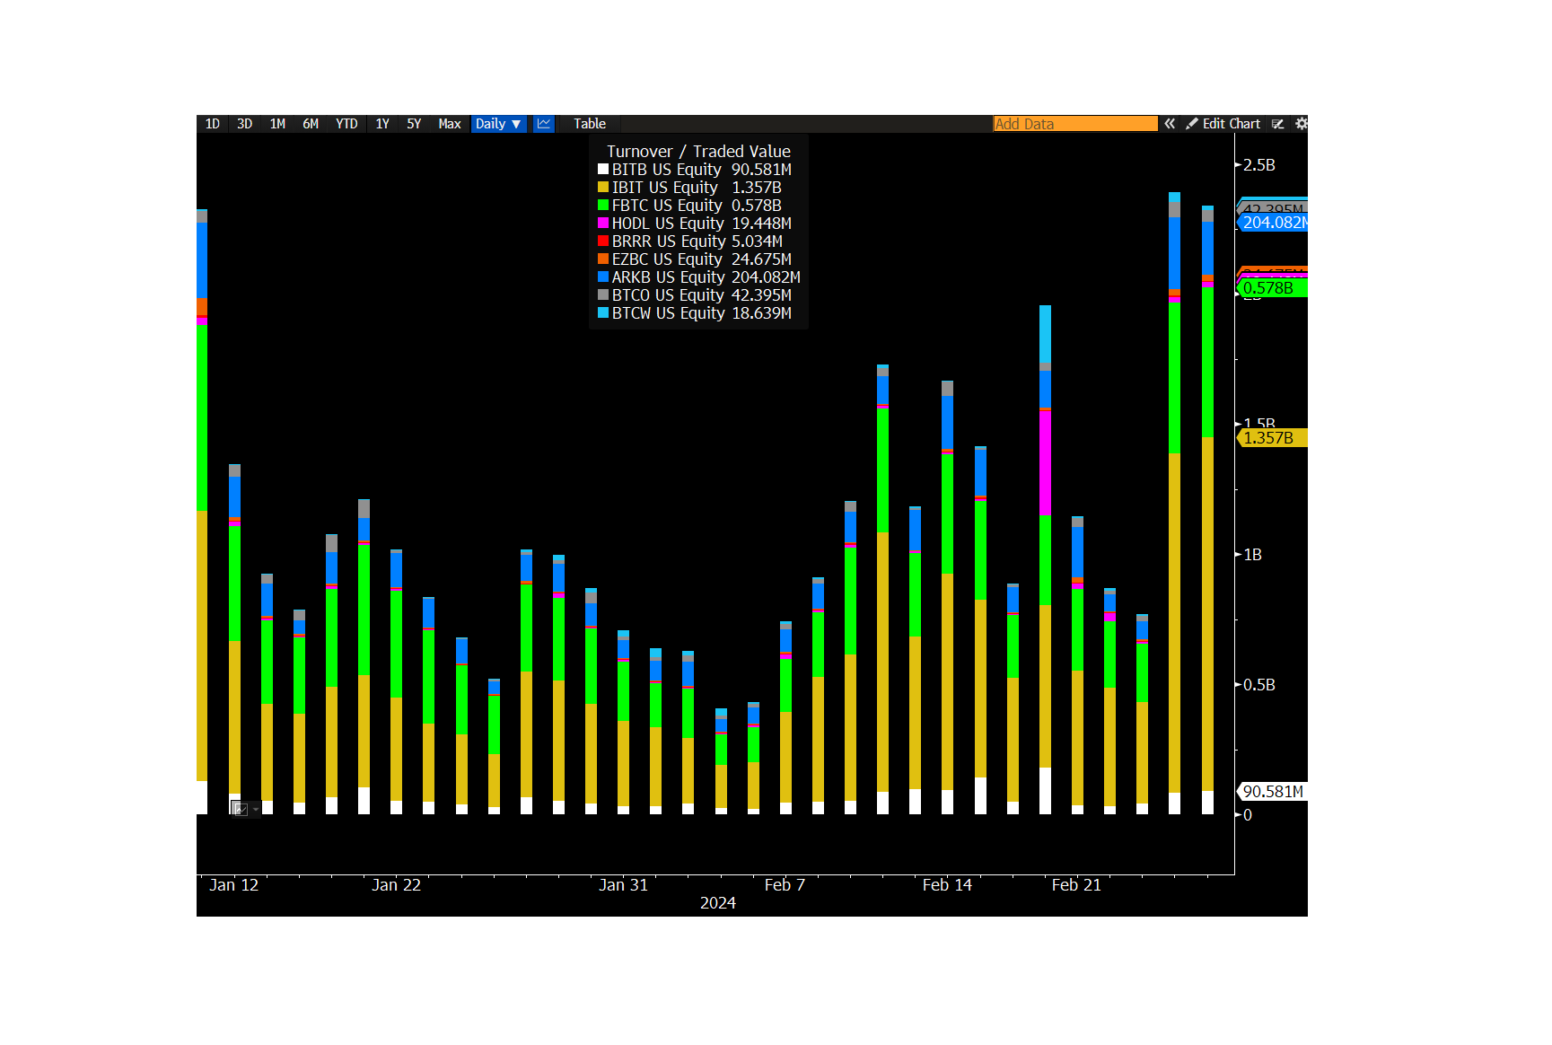1552x1045 pixels.
Task: Click the 1.357B yellow axis value label
Action: click(x=1271, y=438)
